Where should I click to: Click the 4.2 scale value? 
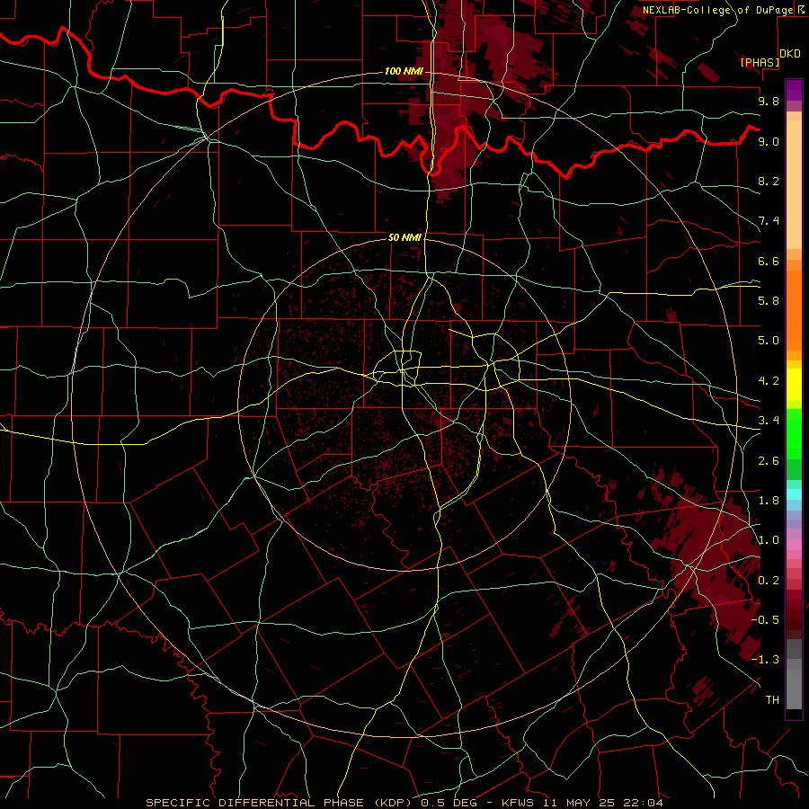coord(769,381)
